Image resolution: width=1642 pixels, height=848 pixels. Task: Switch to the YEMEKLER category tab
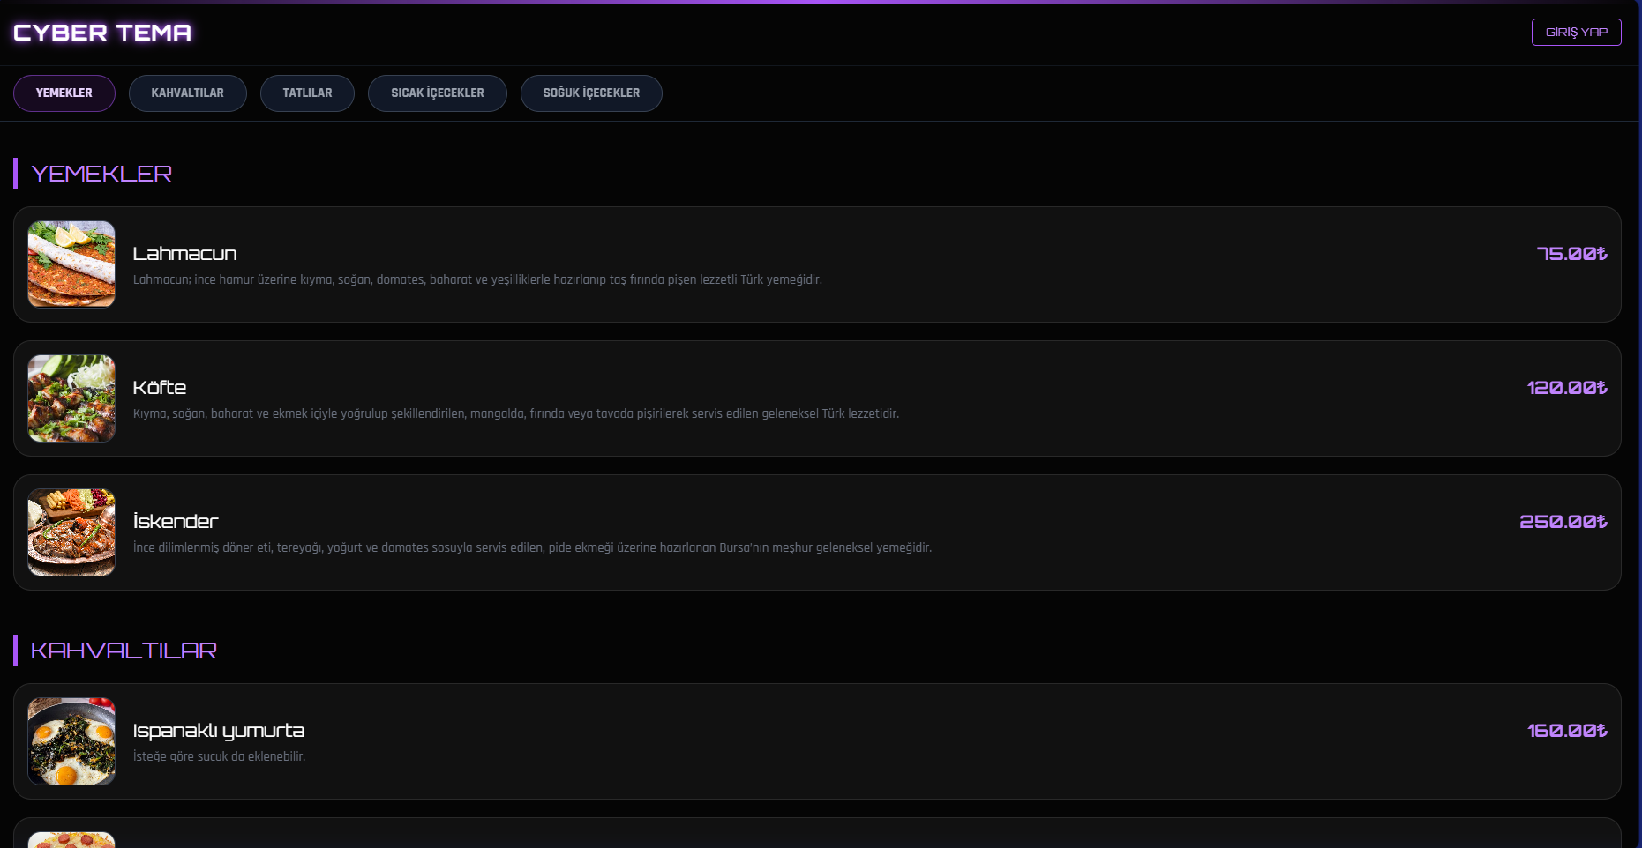point(64,93)
